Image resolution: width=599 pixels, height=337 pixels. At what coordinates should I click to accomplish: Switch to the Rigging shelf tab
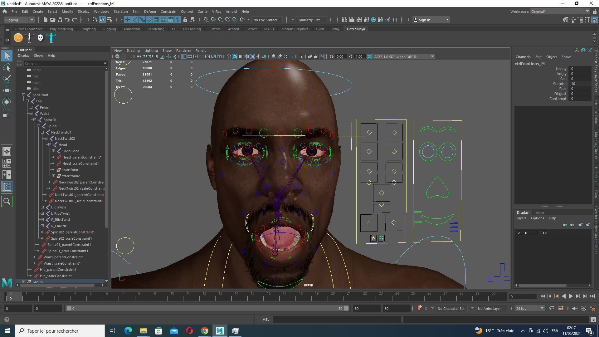(110, 29)
